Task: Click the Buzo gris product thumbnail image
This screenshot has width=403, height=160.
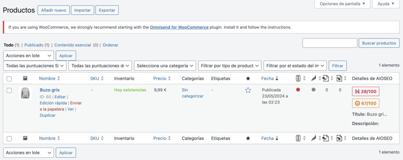Action: pos(25,93)
